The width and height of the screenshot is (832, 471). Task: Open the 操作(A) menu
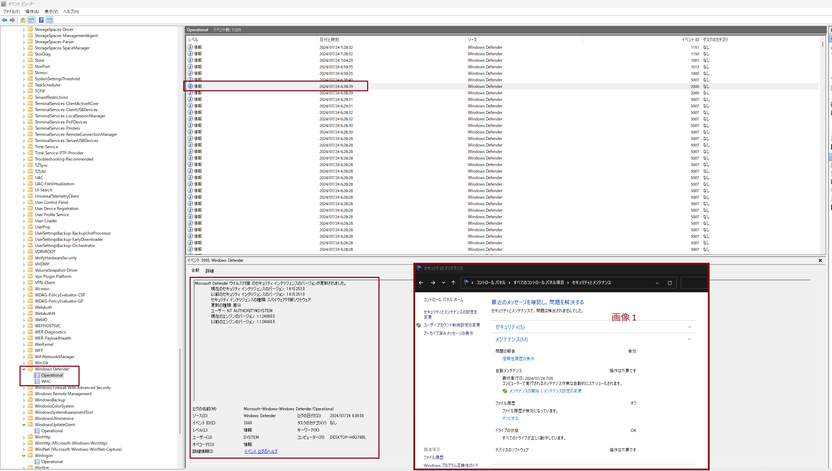(32, 11)
